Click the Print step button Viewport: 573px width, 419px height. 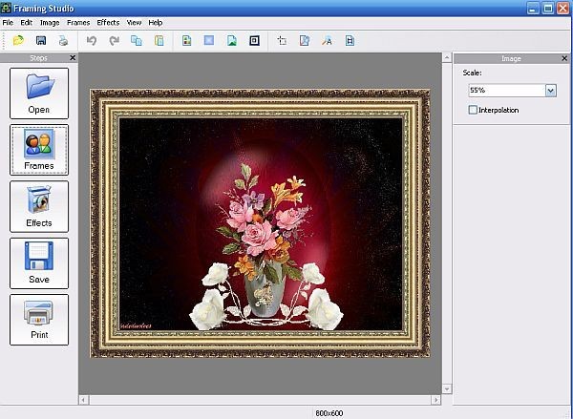[x=39, y=320]
